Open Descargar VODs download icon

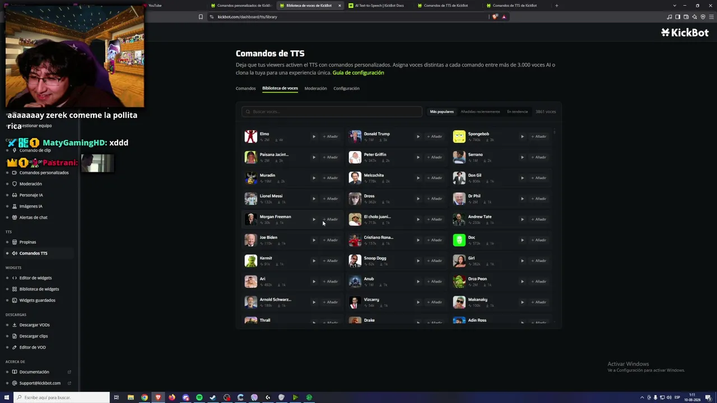coord(15,325)
